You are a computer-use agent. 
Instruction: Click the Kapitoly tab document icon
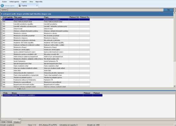click(x=20, y=5)
